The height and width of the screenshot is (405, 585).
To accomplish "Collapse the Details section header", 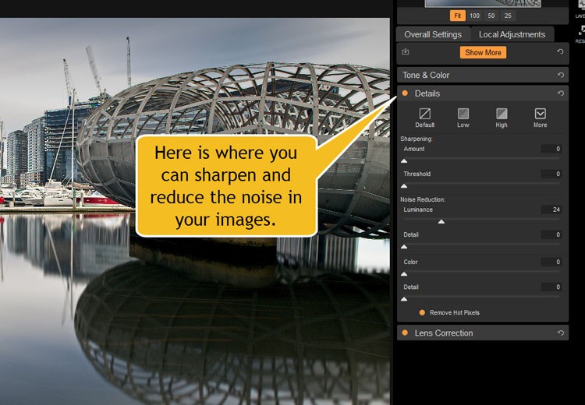I will point(483,93).
